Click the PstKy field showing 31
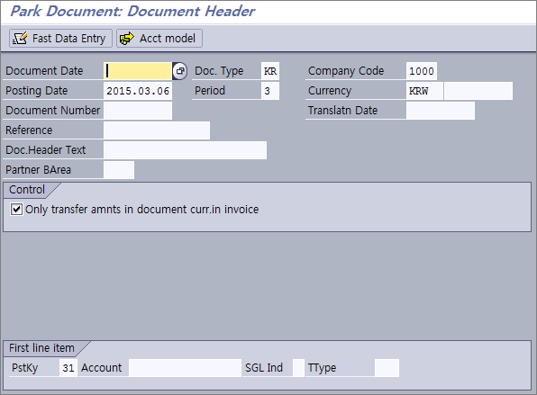 tap(68, 368)
